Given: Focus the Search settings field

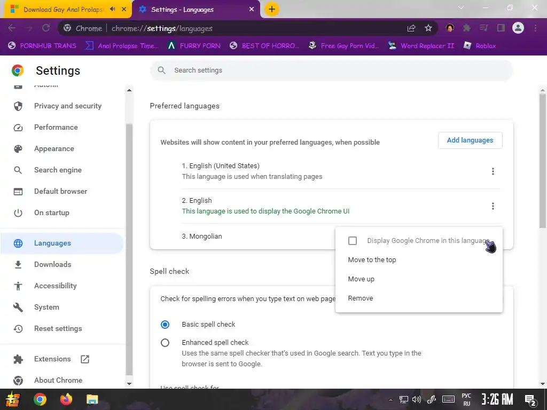Looking at the screenshot, I should (331, 70).
